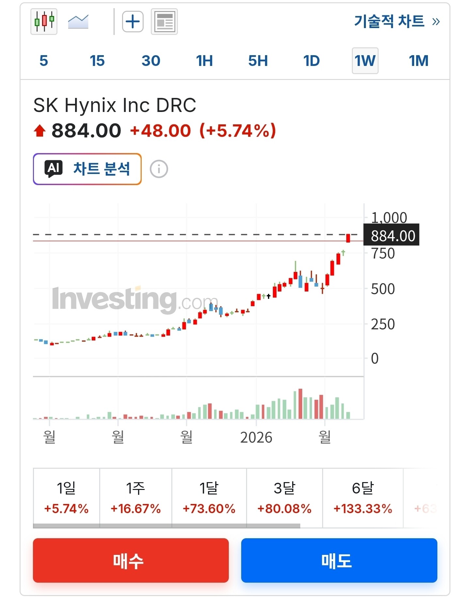This screenshot has width=470, height=597.
Task: Select the 15 minute interval
Action: tap(97, 61)
